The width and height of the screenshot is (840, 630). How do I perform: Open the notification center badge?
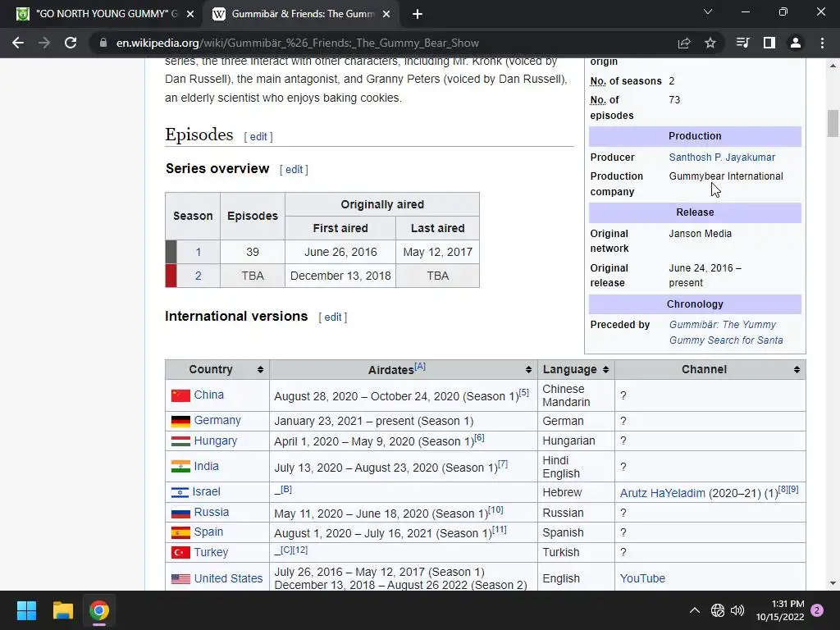tap(817, 610)
